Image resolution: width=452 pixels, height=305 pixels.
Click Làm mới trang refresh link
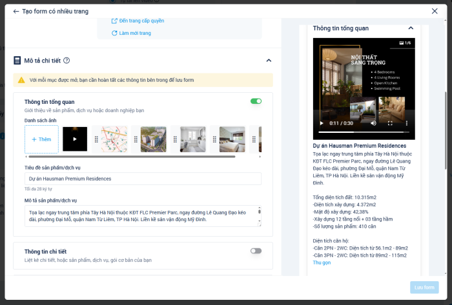(x=131, y=33)
